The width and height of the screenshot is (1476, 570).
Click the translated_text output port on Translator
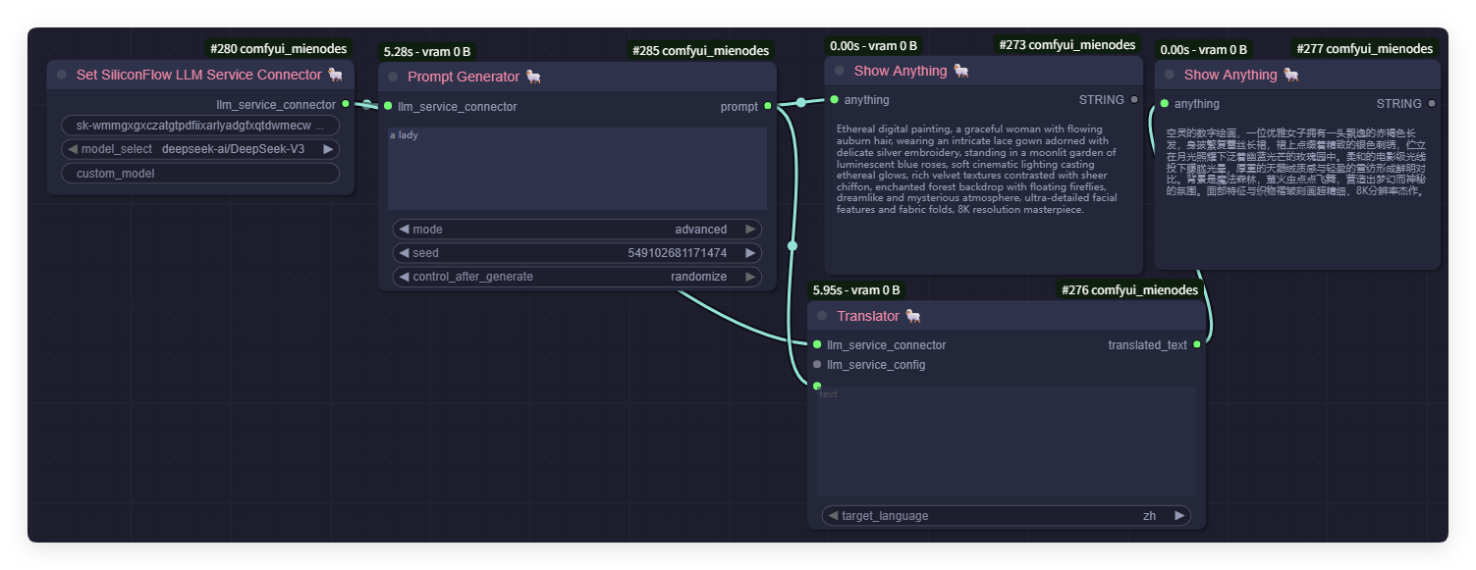point(1196,344)
